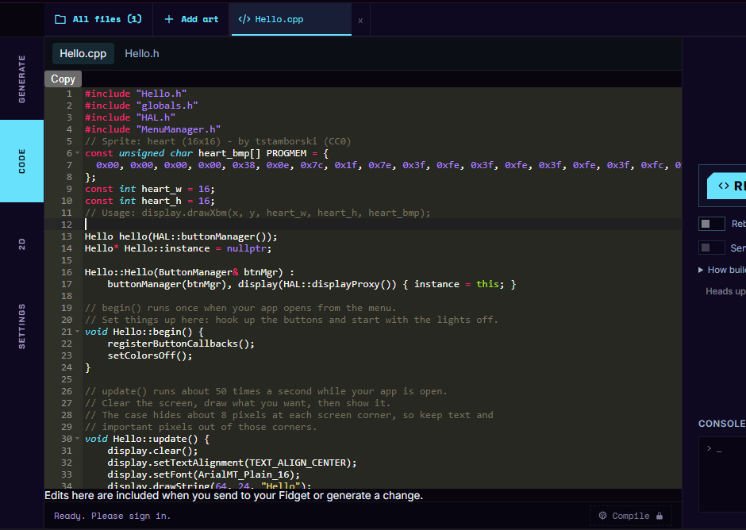Open the All files (1) tab
Screen dimensions: 746x530
98,20
